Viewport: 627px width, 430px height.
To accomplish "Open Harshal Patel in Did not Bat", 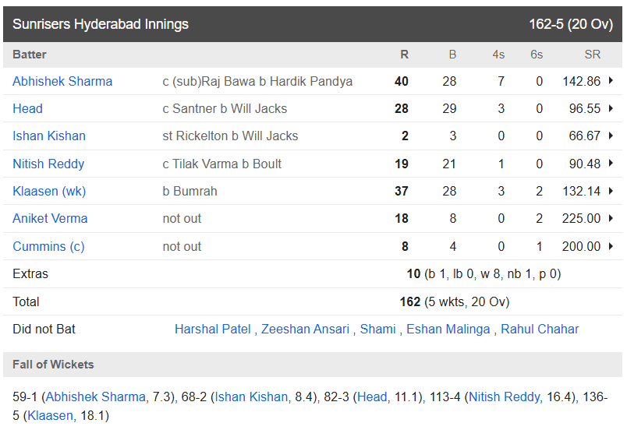I will [213, 329].
